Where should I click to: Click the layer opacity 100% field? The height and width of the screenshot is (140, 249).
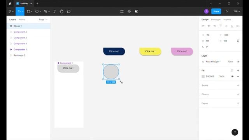[230, 61]
